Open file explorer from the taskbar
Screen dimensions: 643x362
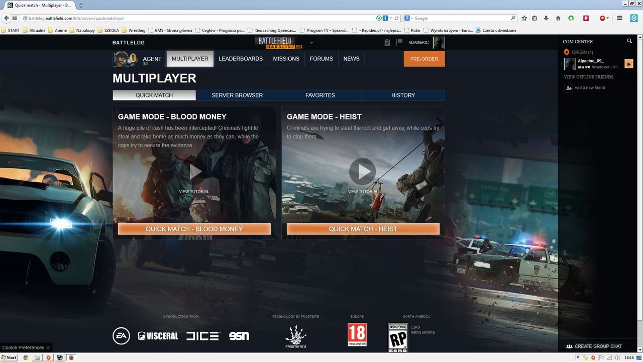tap(37, 357)
